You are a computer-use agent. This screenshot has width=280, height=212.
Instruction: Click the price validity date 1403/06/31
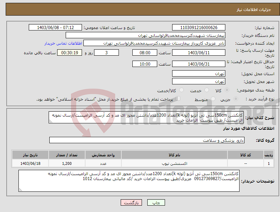[x=199, y=64]
